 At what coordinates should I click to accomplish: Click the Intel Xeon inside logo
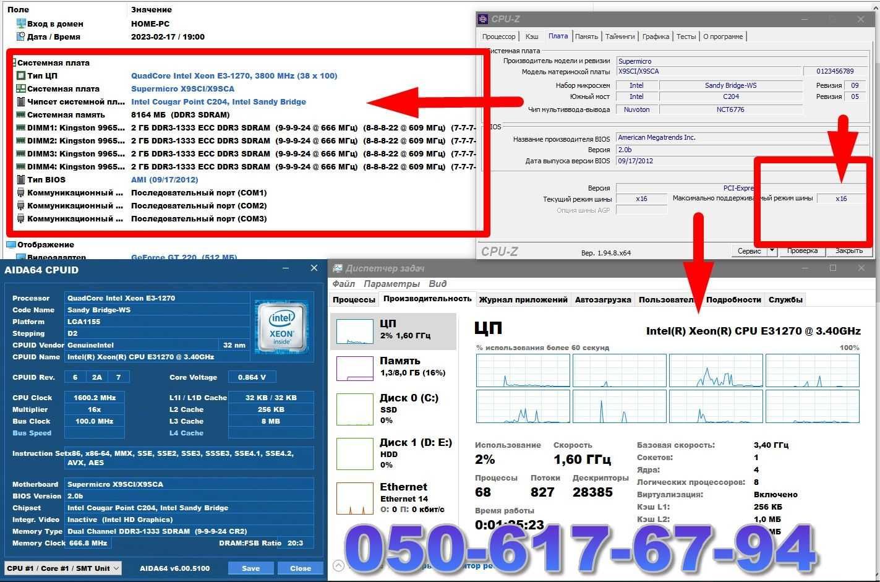click(x=281, y=327)
